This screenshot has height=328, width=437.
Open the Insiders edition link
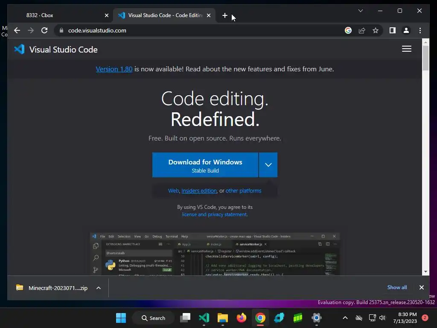199,191
